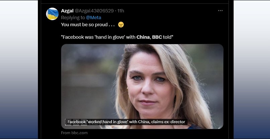
Task: Open the @Meta mention link
Action: tap(93, 17)
